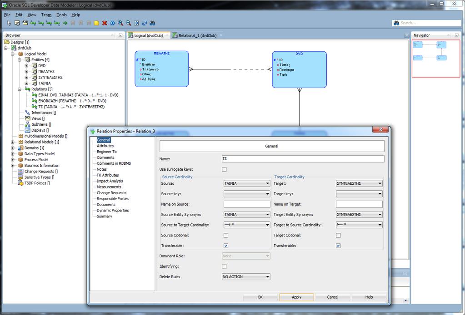Minimize the Browser panel
The image size is (465, 315).
120,35
